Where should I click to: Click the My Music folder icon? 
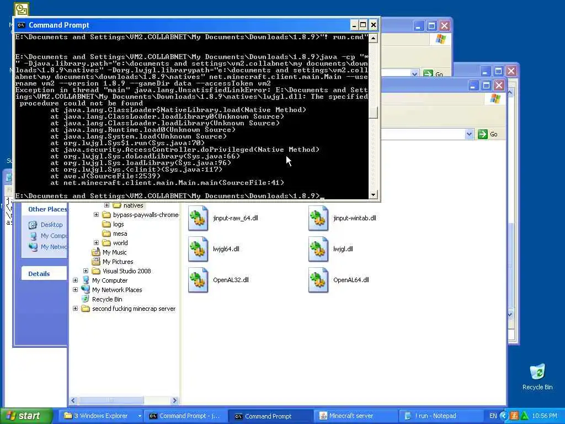(96, 252)
